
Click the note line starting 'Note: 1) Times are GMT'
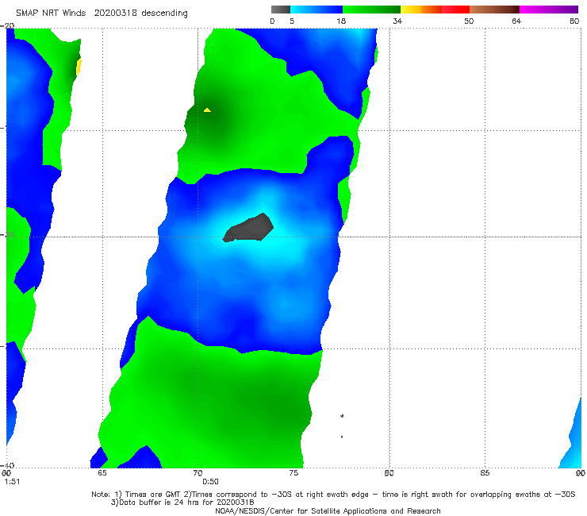click(x=333, y=495)
